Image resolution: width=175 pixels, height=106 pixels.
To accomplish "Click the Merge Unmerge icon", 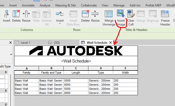I will pos(109,14).
